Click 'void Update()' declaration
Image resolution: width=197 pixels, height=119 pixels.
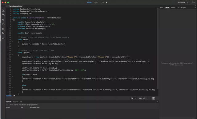click(x=25, y=53)
